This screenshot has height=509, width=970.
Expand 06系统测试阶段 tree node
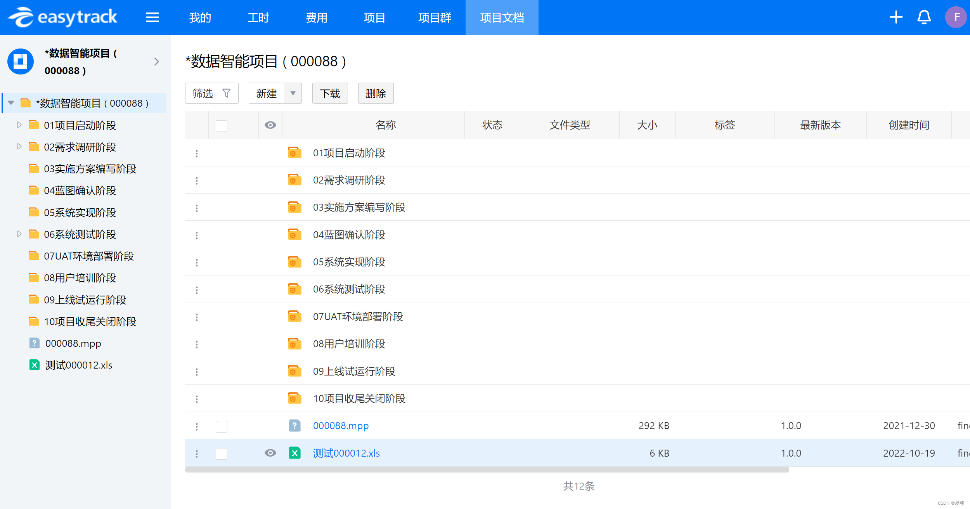point(19,234)
